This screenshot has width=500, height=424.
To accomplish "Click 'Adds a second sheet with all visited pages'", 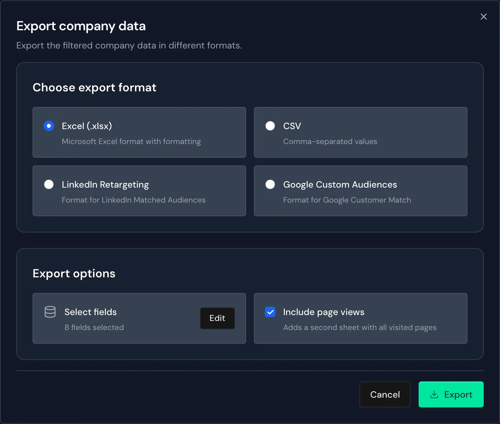I will tap(360, 327).
